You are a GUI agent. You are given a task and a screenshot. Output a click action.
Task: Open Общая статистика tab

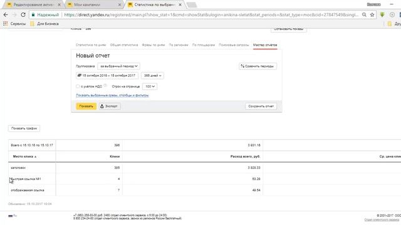[x=124, y=45]
